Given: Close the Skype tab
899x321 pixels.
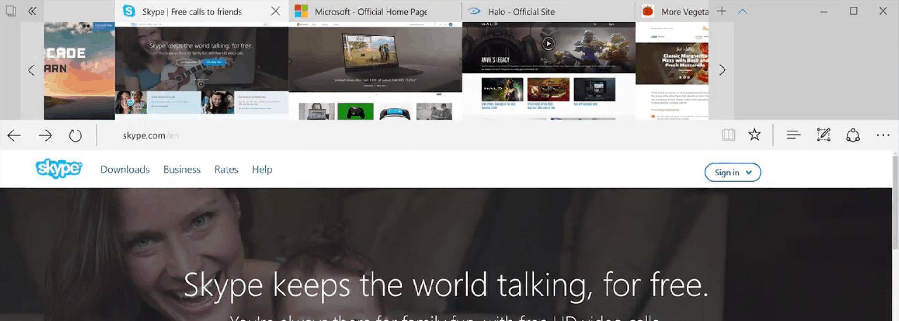Looking at the screenshot, I should 276,11.
